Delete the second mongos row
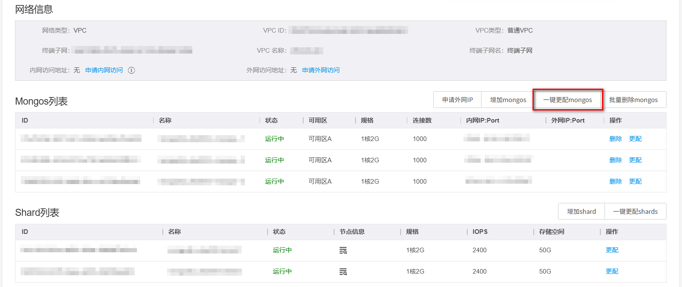Image resolution: width=682 pixels, height=287 pixels. (615, 160)
